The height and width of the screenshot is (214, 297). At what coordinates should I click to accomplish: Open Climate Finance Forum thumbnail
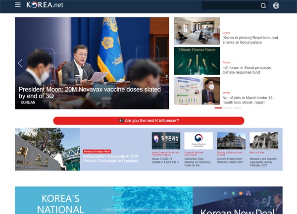coord(197,60)
